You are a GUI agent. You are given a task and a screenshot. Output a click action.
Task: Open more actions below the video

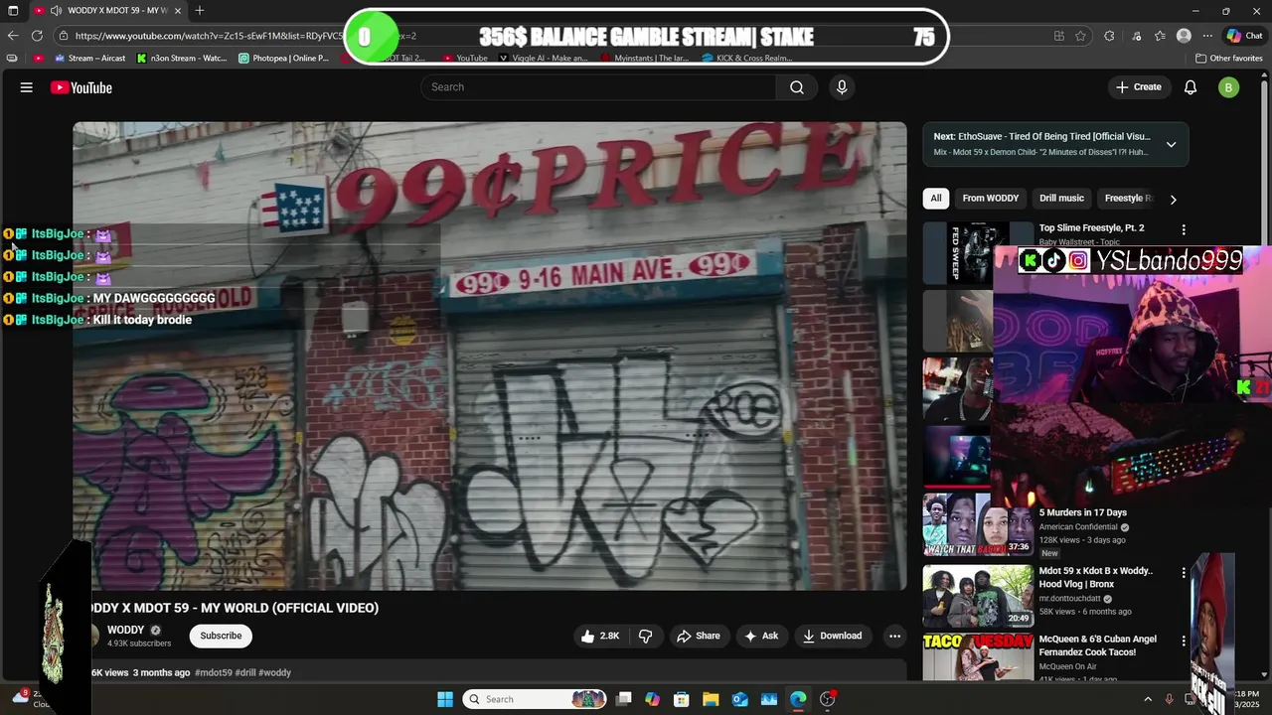(x=894, y=636)
